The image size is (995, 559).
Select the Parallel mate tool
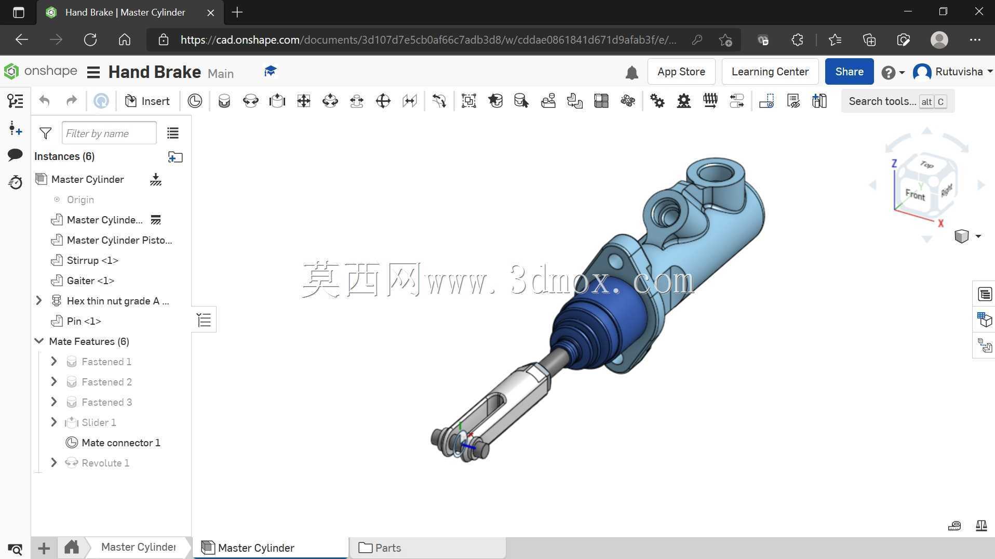point(410,101)
